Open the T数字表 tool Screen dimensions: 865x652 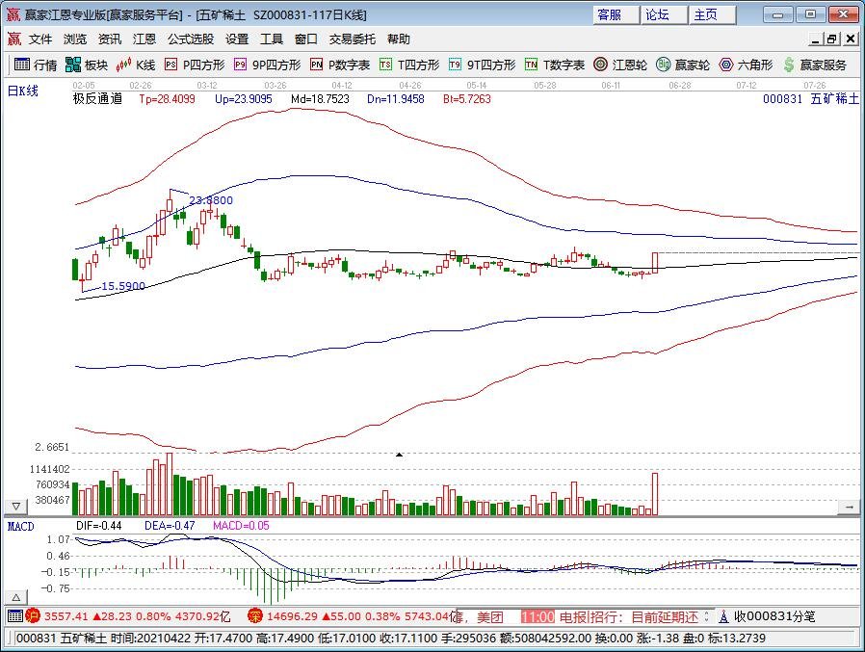tap(555, 65)
